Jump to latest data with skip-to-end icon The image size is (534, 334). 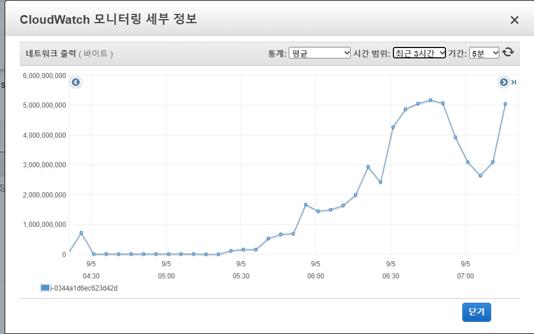click(x=514, y=82)
